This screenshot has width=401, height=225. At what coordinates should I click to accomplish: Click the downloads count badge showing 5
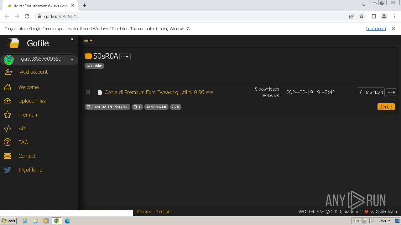tap(176, 107)
